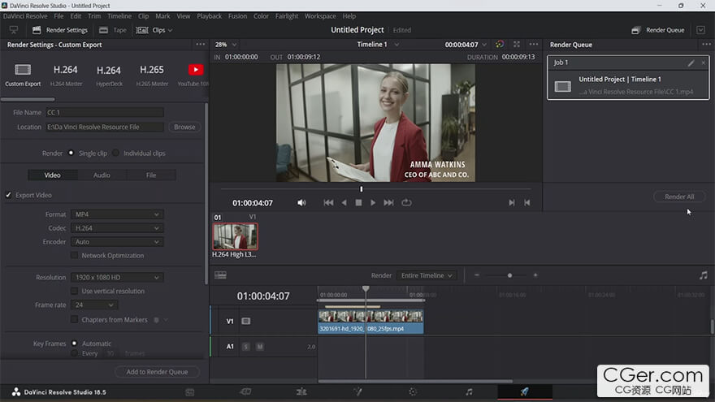715x402 pixels.
Task: Enable Chapters from Markers checkbox
Action: click(x=74, y=319)
